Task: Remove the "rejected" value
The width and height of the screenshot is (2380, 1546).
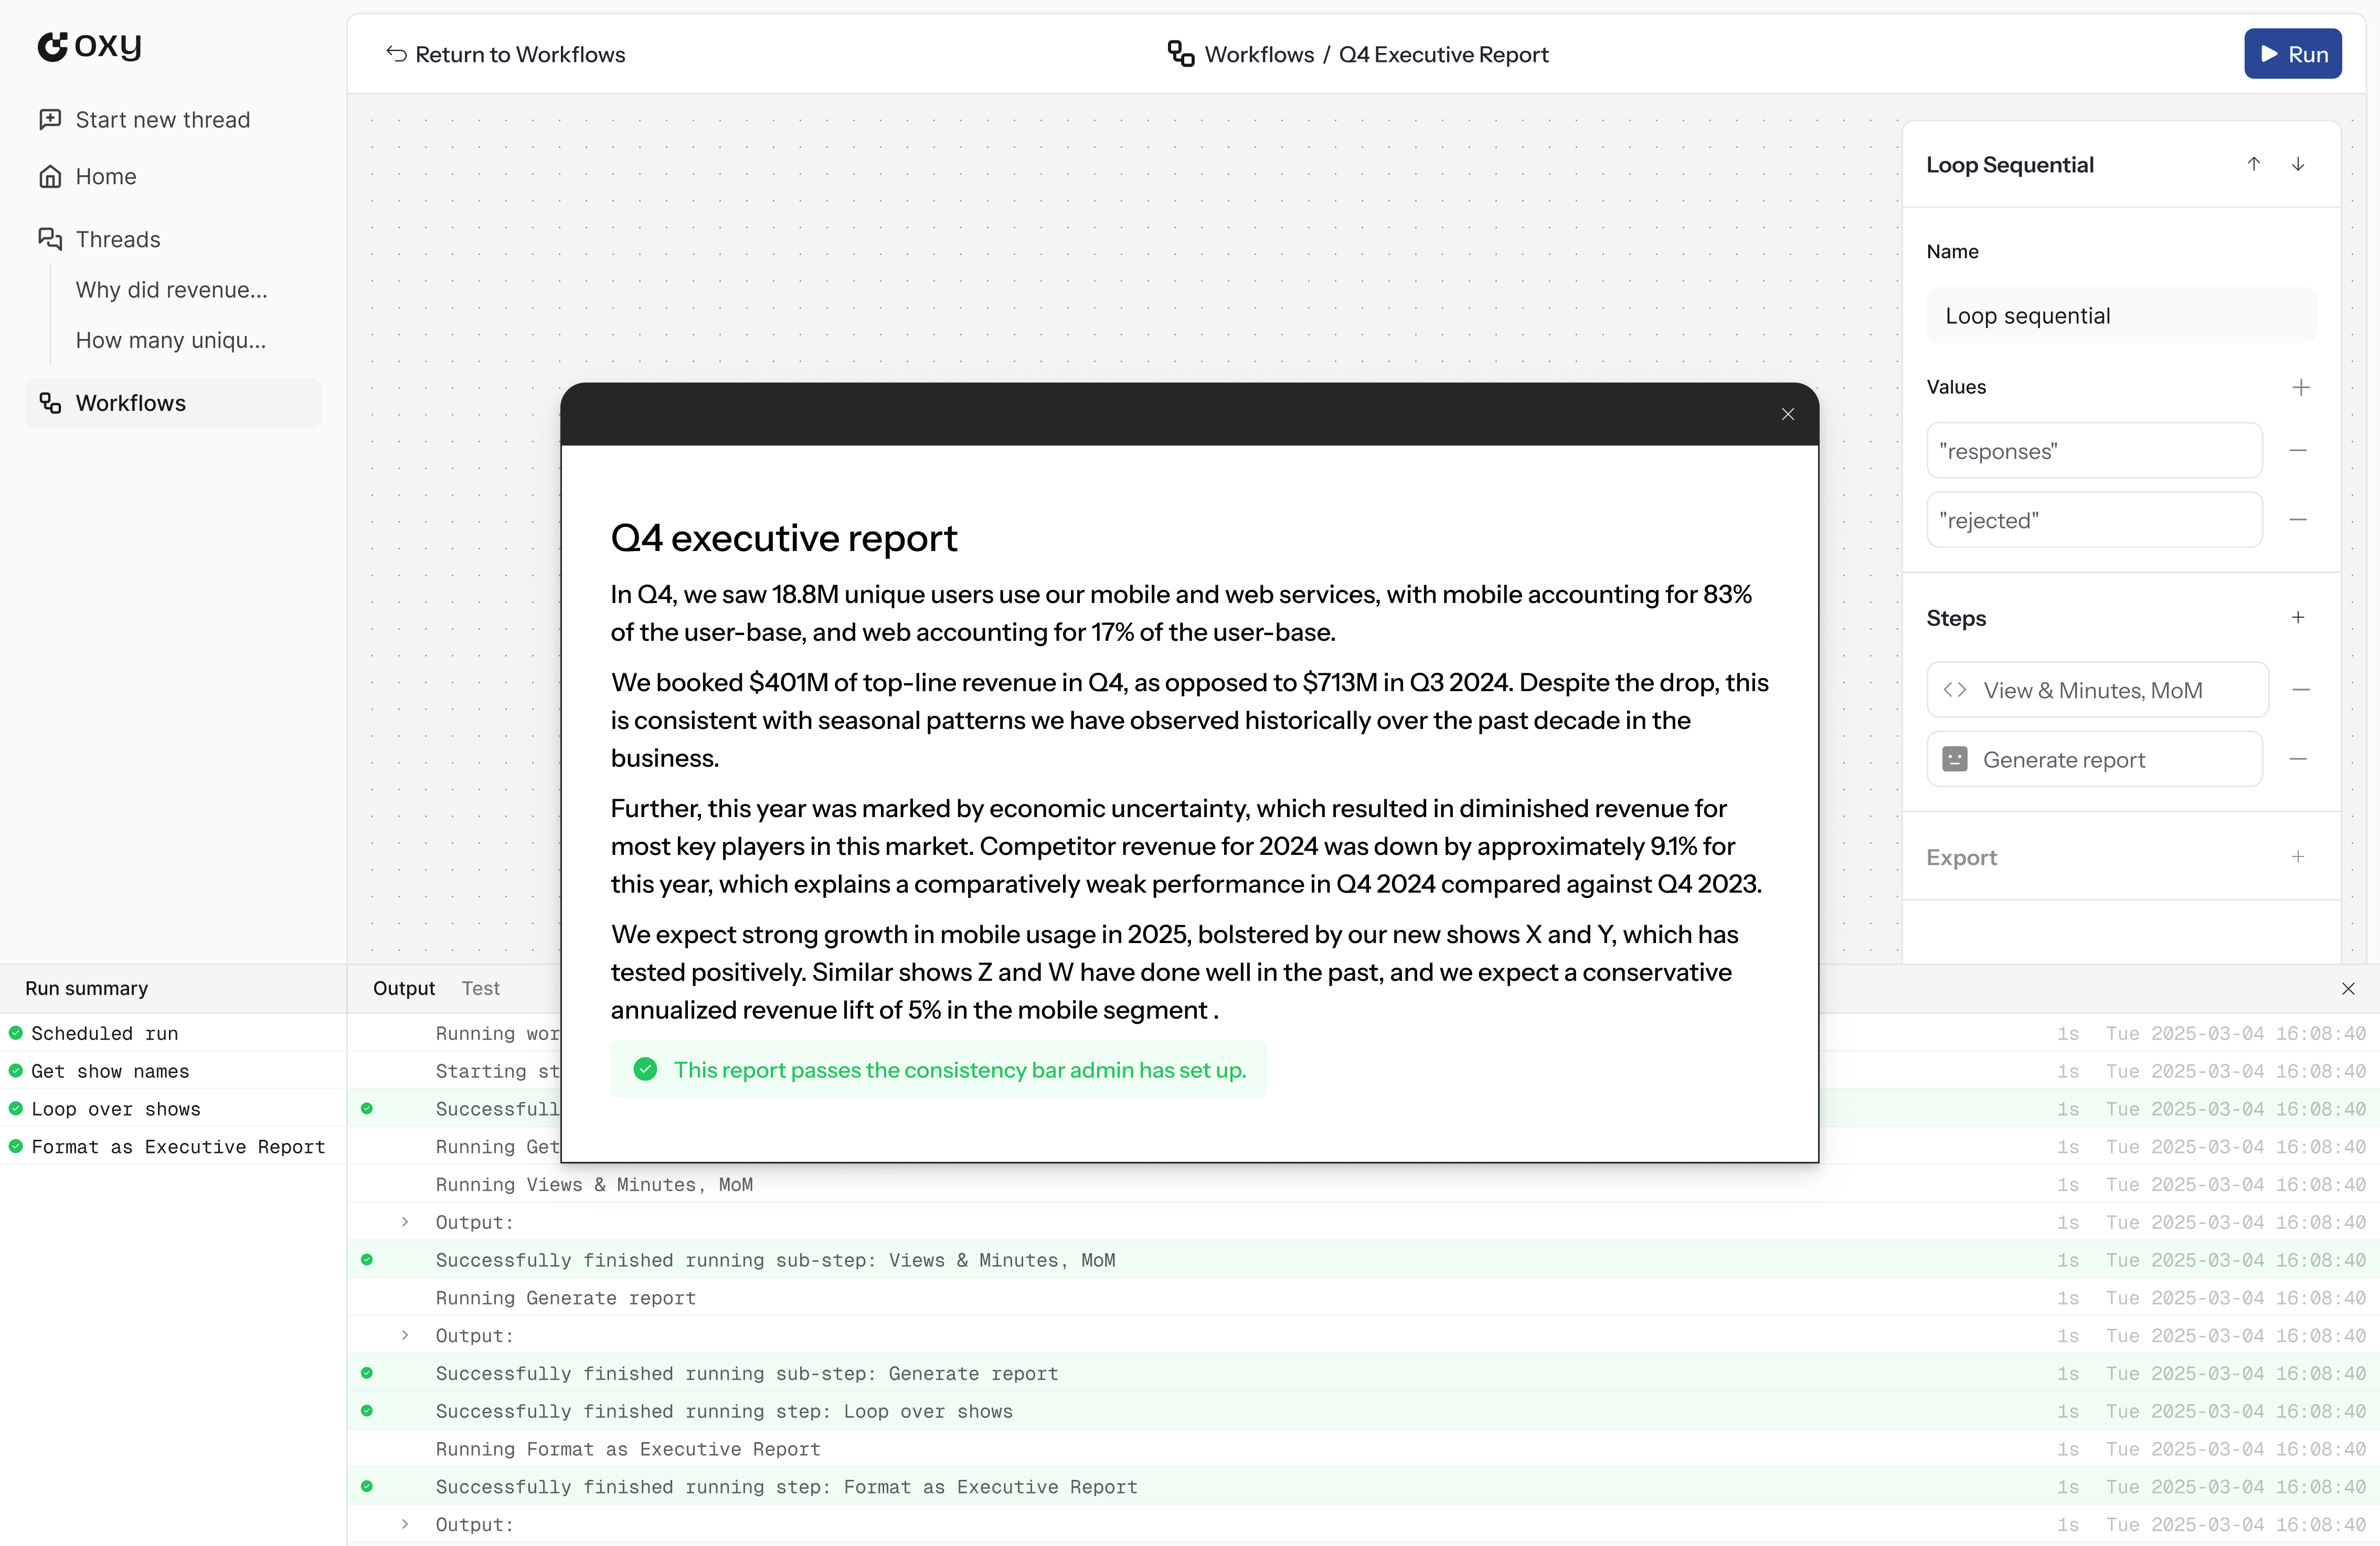Action: coord(2298,520)
